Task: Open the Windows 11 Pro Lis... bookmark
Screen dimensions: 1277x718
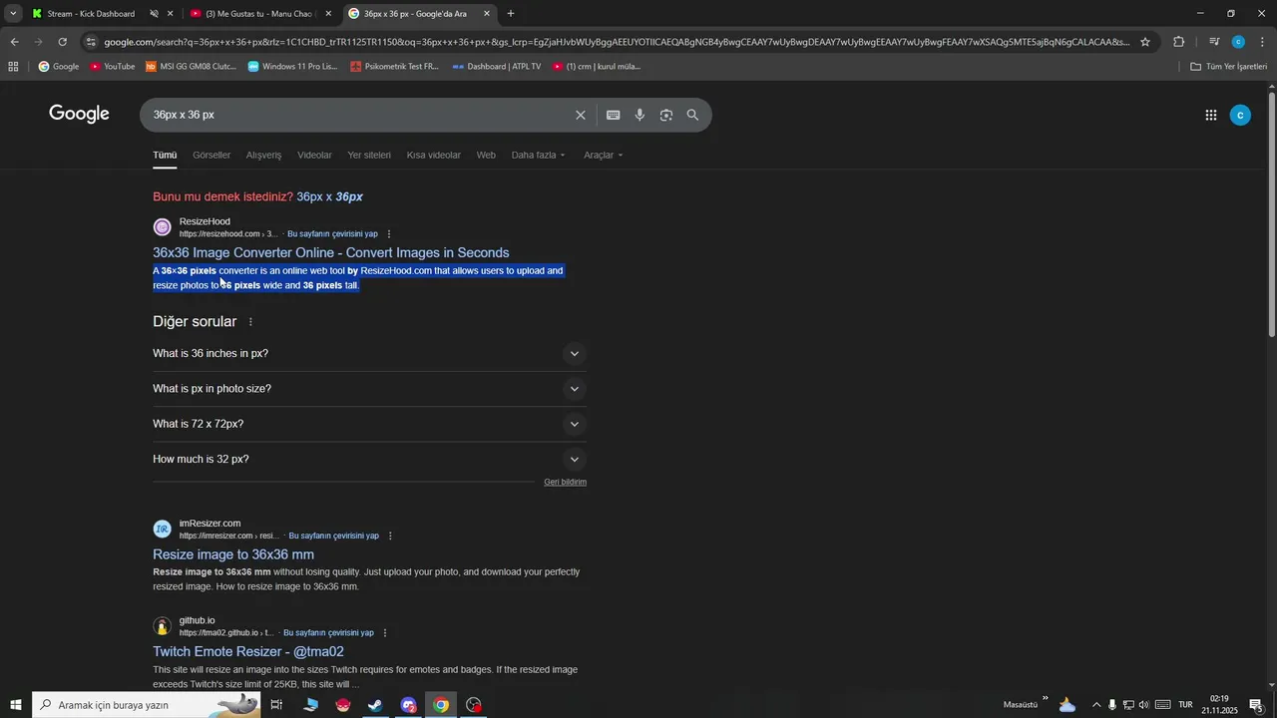Action: 292,67
